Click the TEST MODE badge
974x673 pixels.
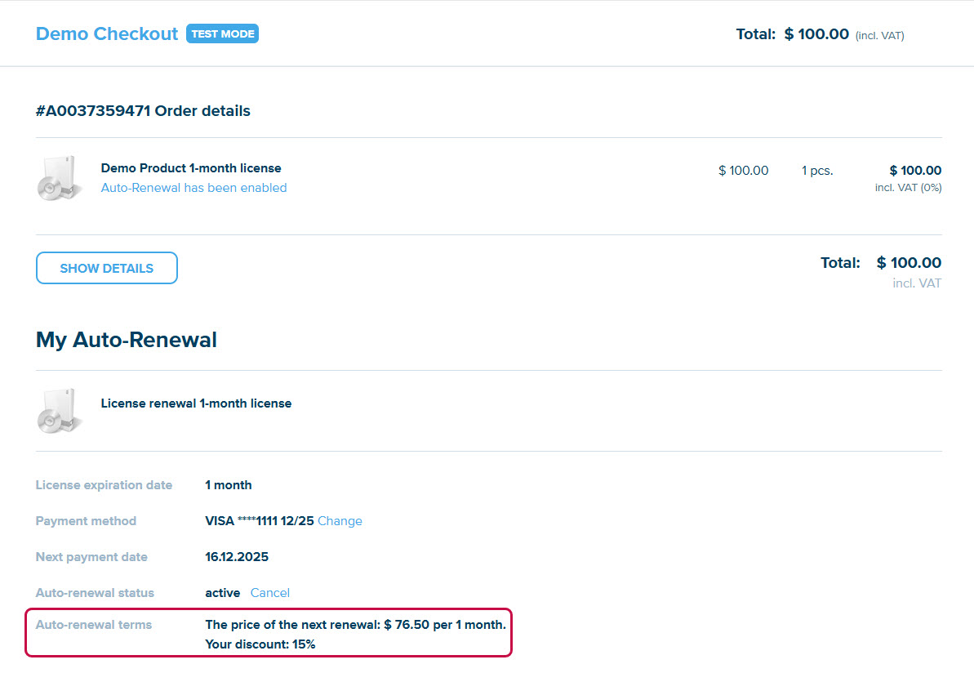pyautogui.click(x=222, y=33)
